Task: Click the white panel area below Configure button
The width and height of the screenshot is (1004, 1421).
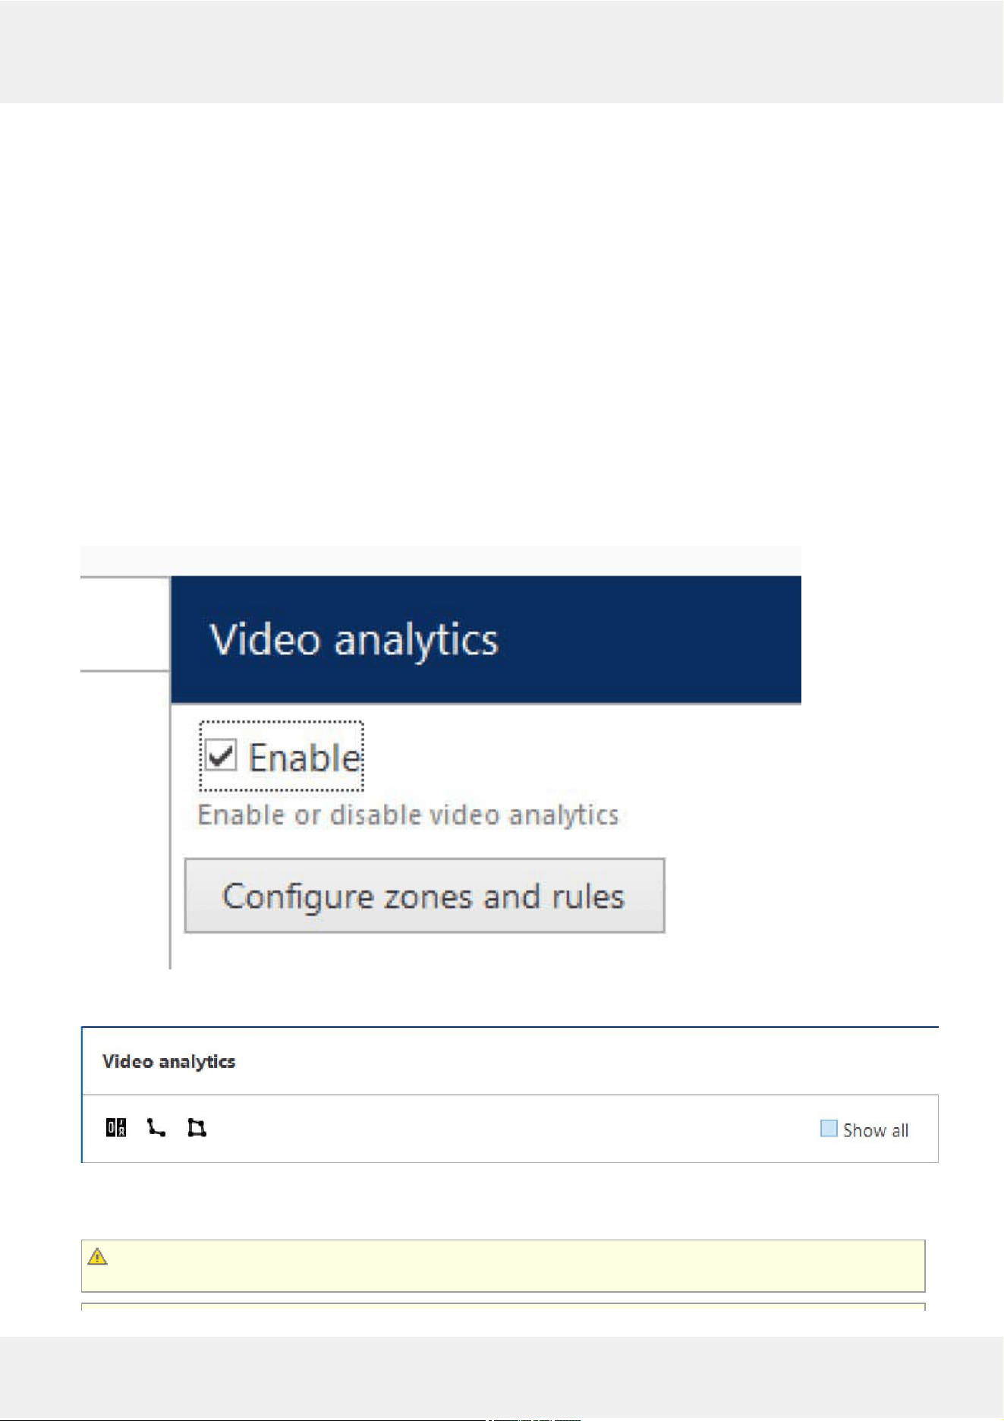Action: coord(486,951)
